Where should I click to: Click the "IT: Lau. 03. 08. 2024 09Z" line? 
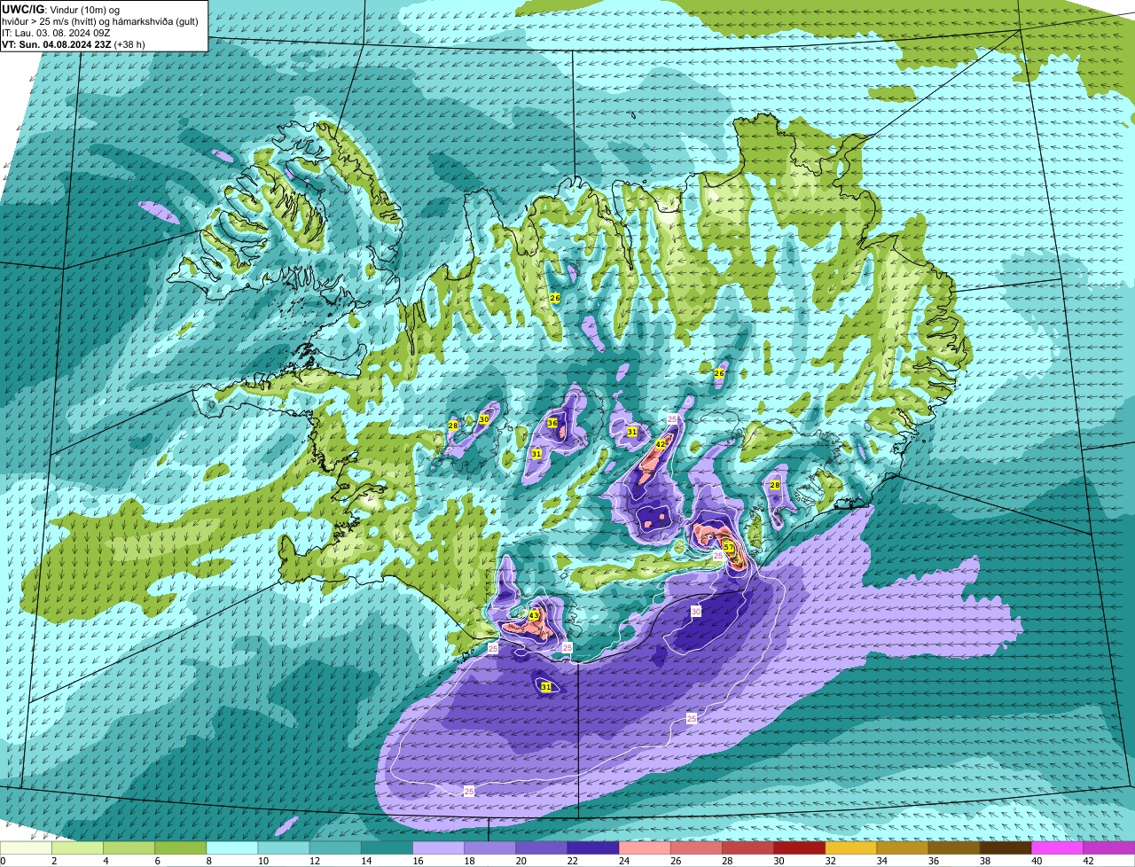click(56, 33)
